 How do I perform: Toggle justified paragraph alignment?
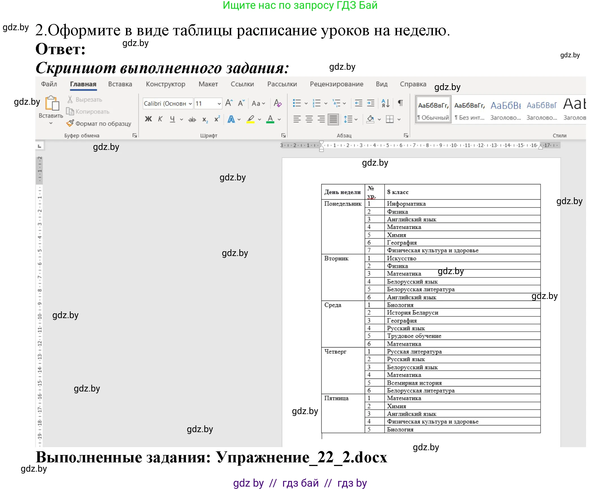tap(333, 119)
